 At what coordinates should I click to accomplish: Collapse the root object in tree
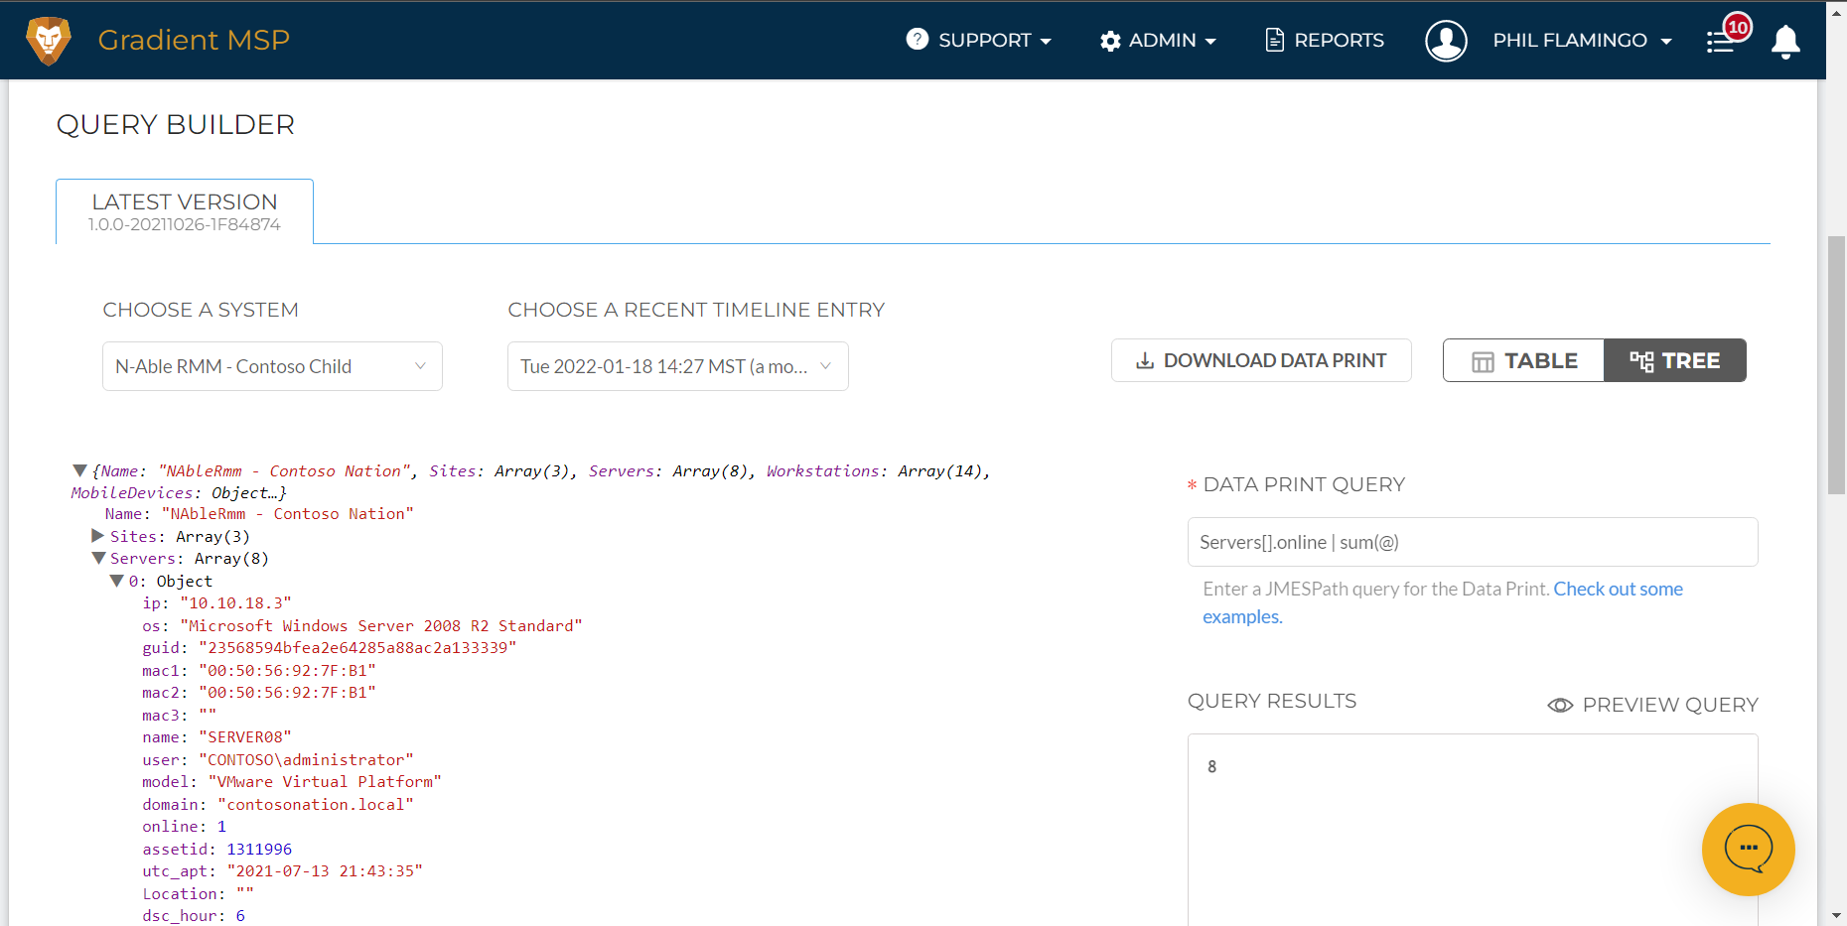(79, 470)
